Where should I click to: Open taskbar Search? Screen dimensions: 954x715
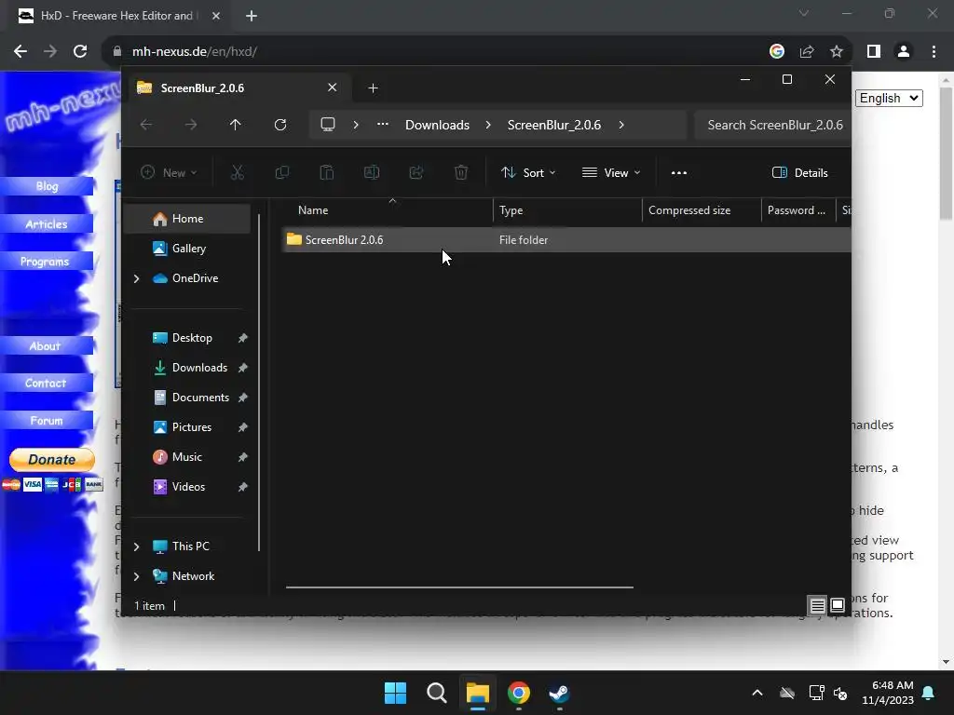click(x=437, y=693)
